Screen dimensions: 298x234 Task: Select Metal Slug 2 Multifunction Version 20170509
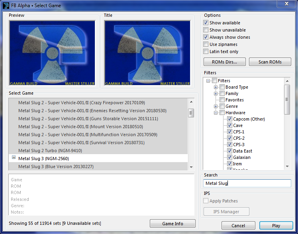coord(98,135)
